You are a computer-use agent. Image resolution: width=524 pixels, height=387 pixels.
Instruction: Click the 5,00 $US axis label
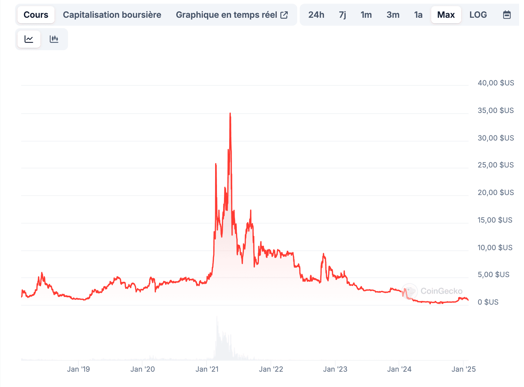point(494,275)
